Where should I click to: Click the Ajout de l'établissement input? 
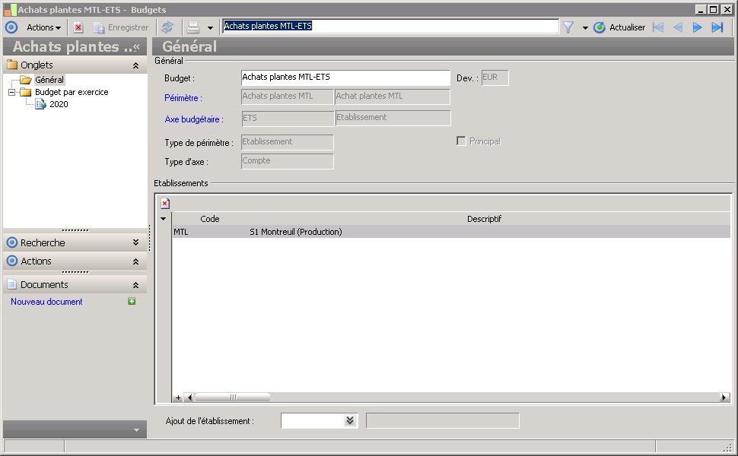(313, 420)
